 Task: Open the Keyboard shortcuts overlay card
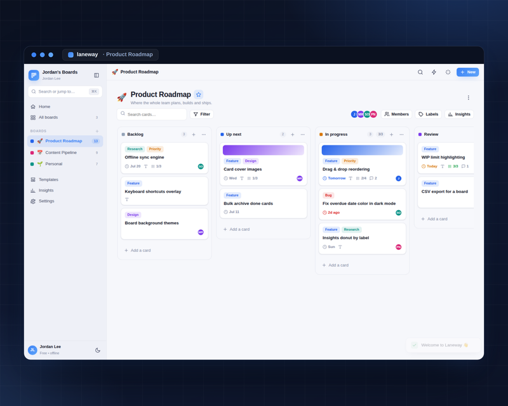pyautogui.click(x=164, y=191)
